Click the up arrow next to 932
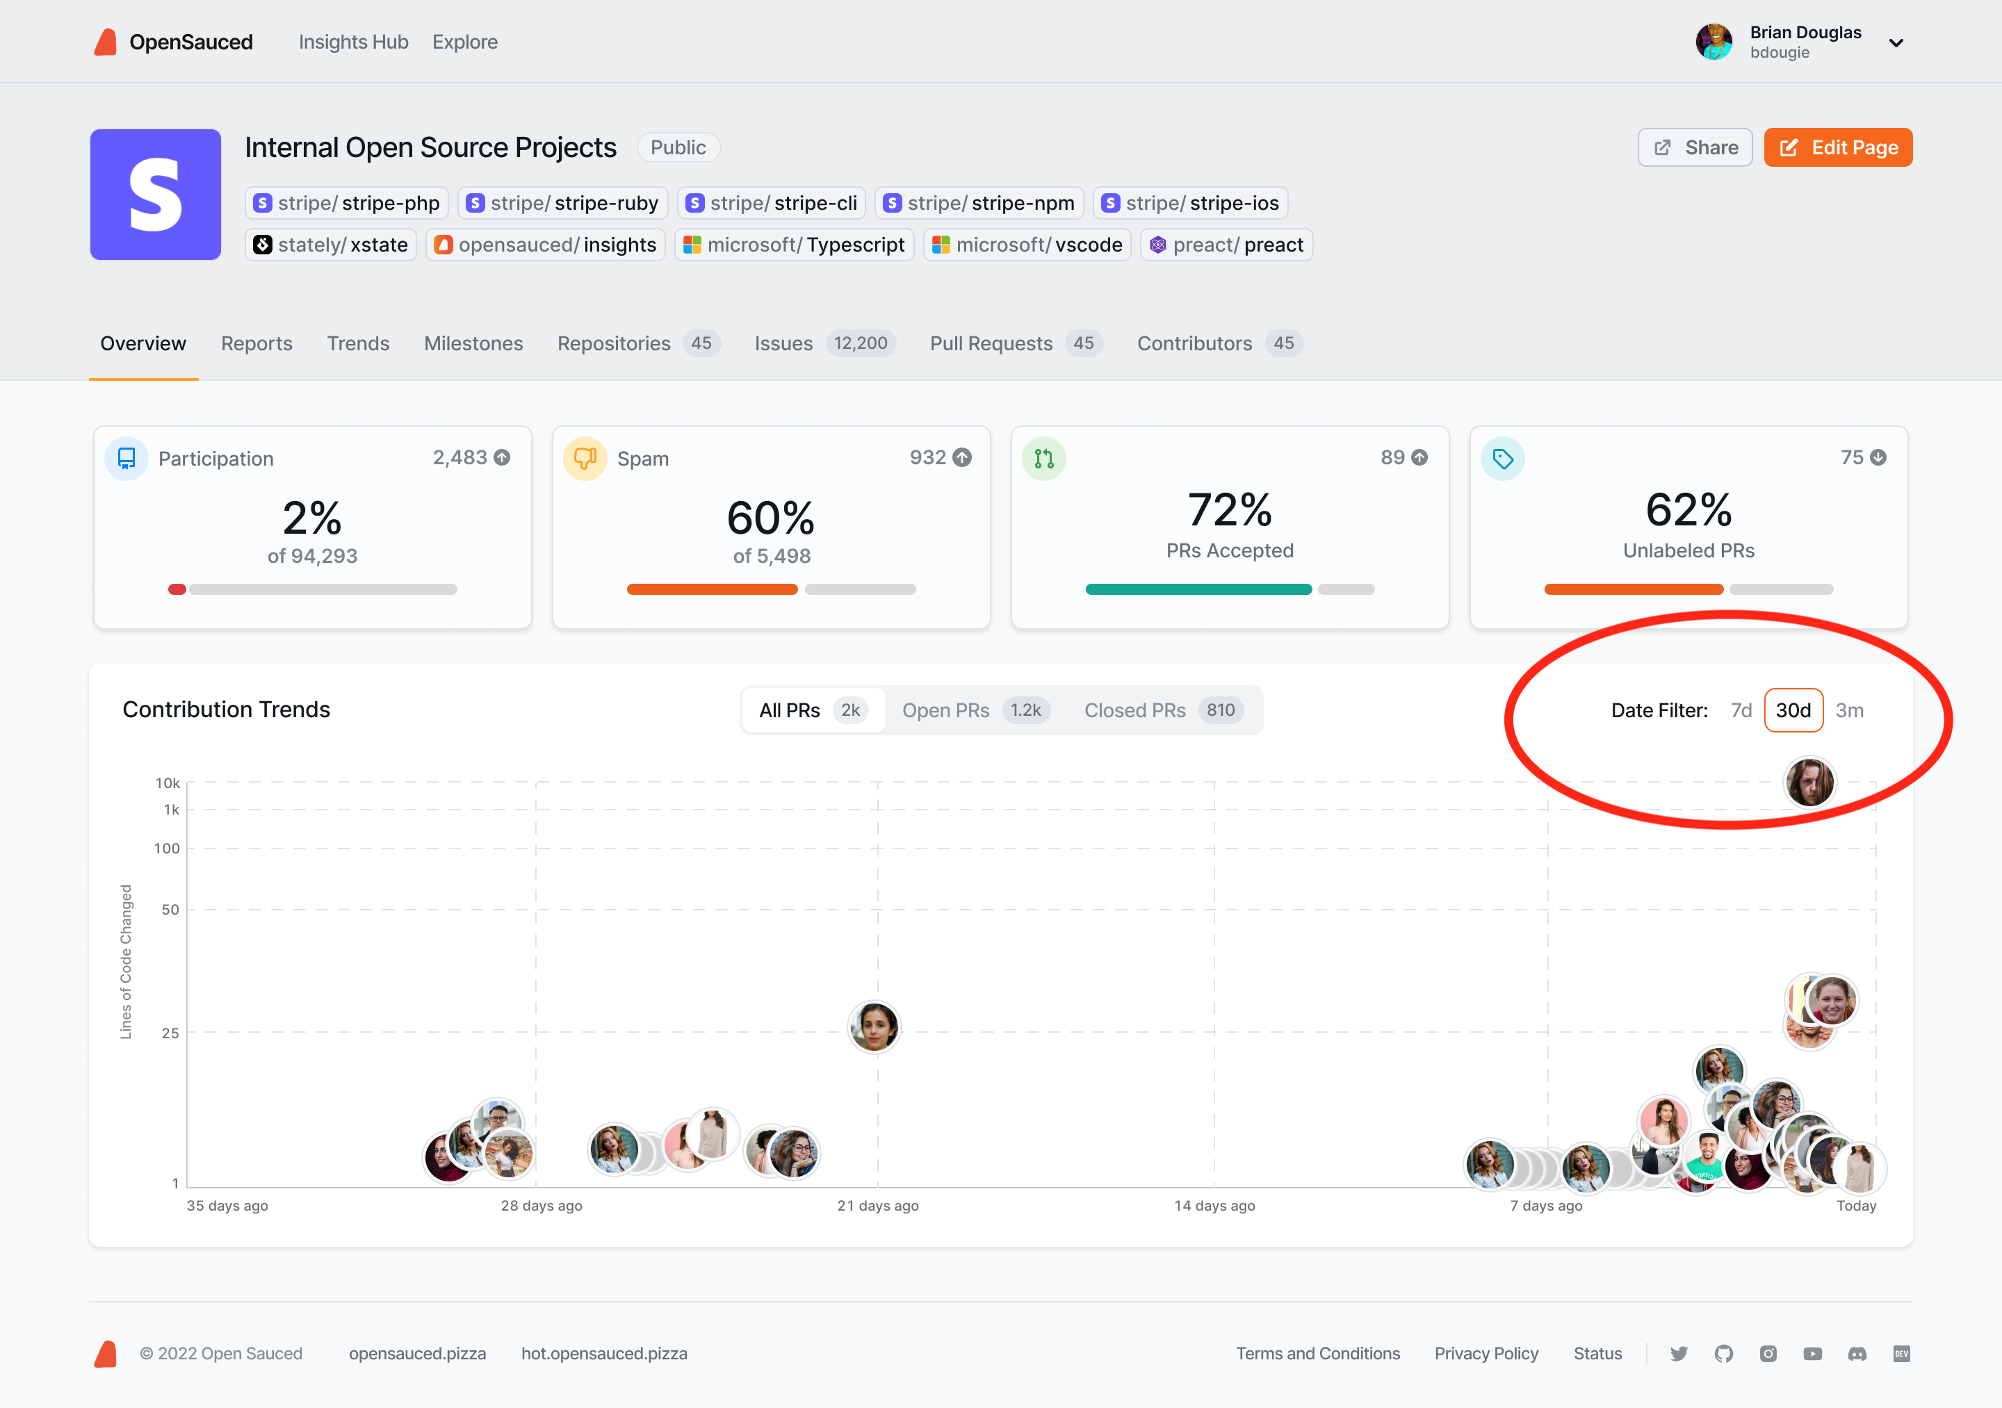The width and height of the screenshot is (2002, 1408). point(962,458)
